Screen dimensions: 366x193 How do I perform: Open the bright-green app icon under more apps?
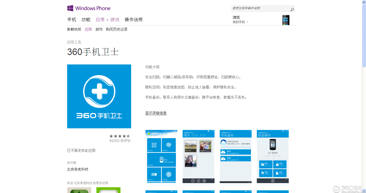tap(108, 190)
